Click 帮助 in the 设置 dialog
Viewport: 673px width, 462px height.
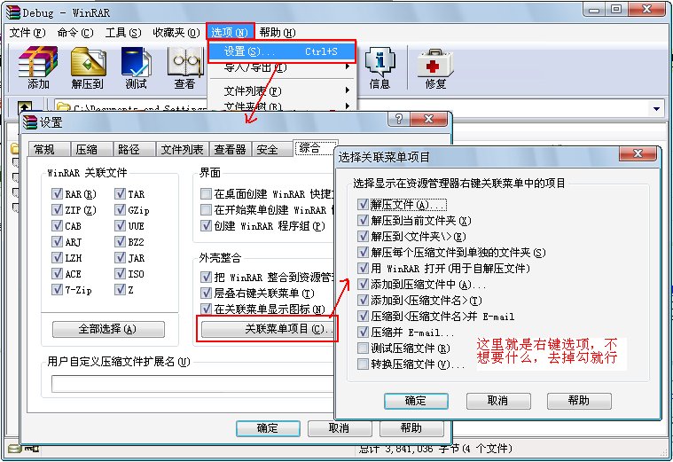click(411, 428)
